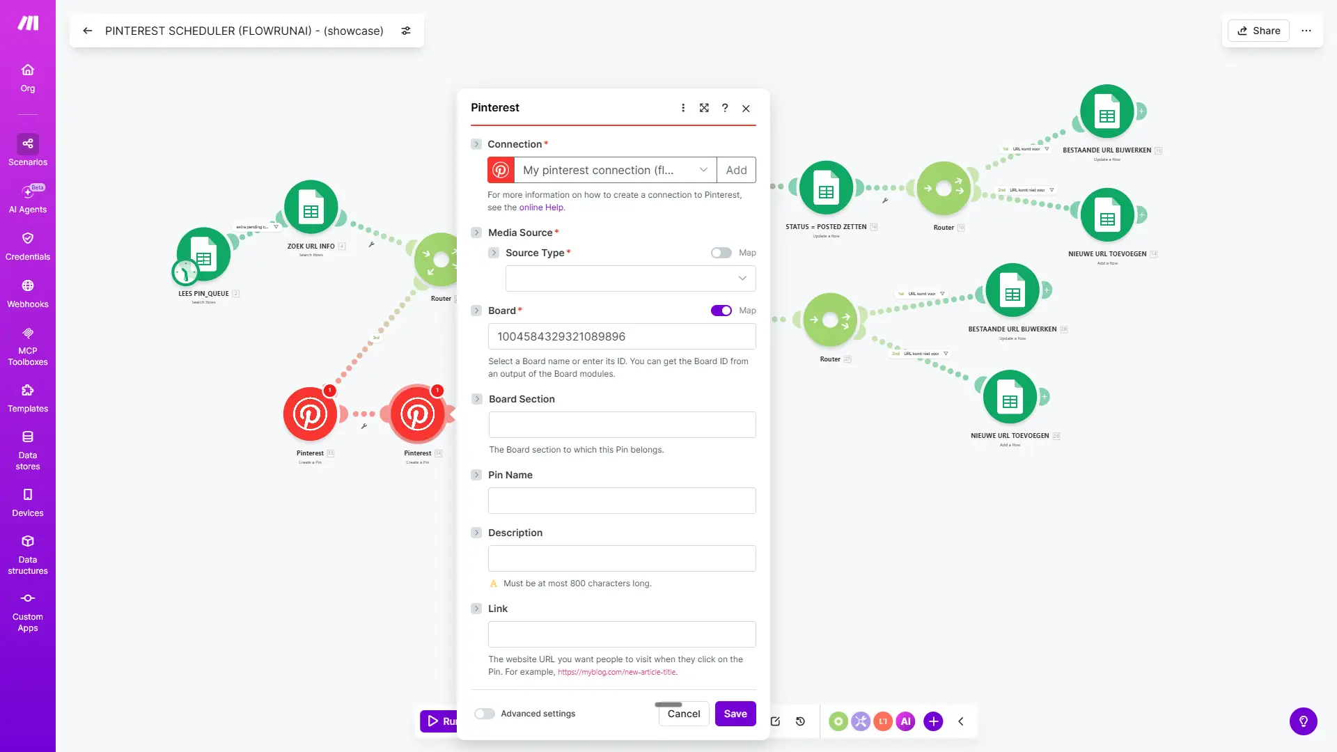
Task: Go to Org in the sidebar
Action: tap(28, 78)
